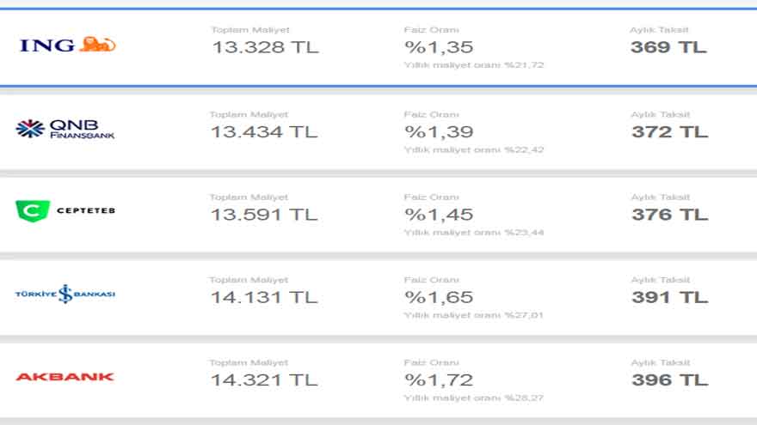Click the Akbank %1,72 interest rate
This screenshot has width=757, height=425.
coord(439,380)
